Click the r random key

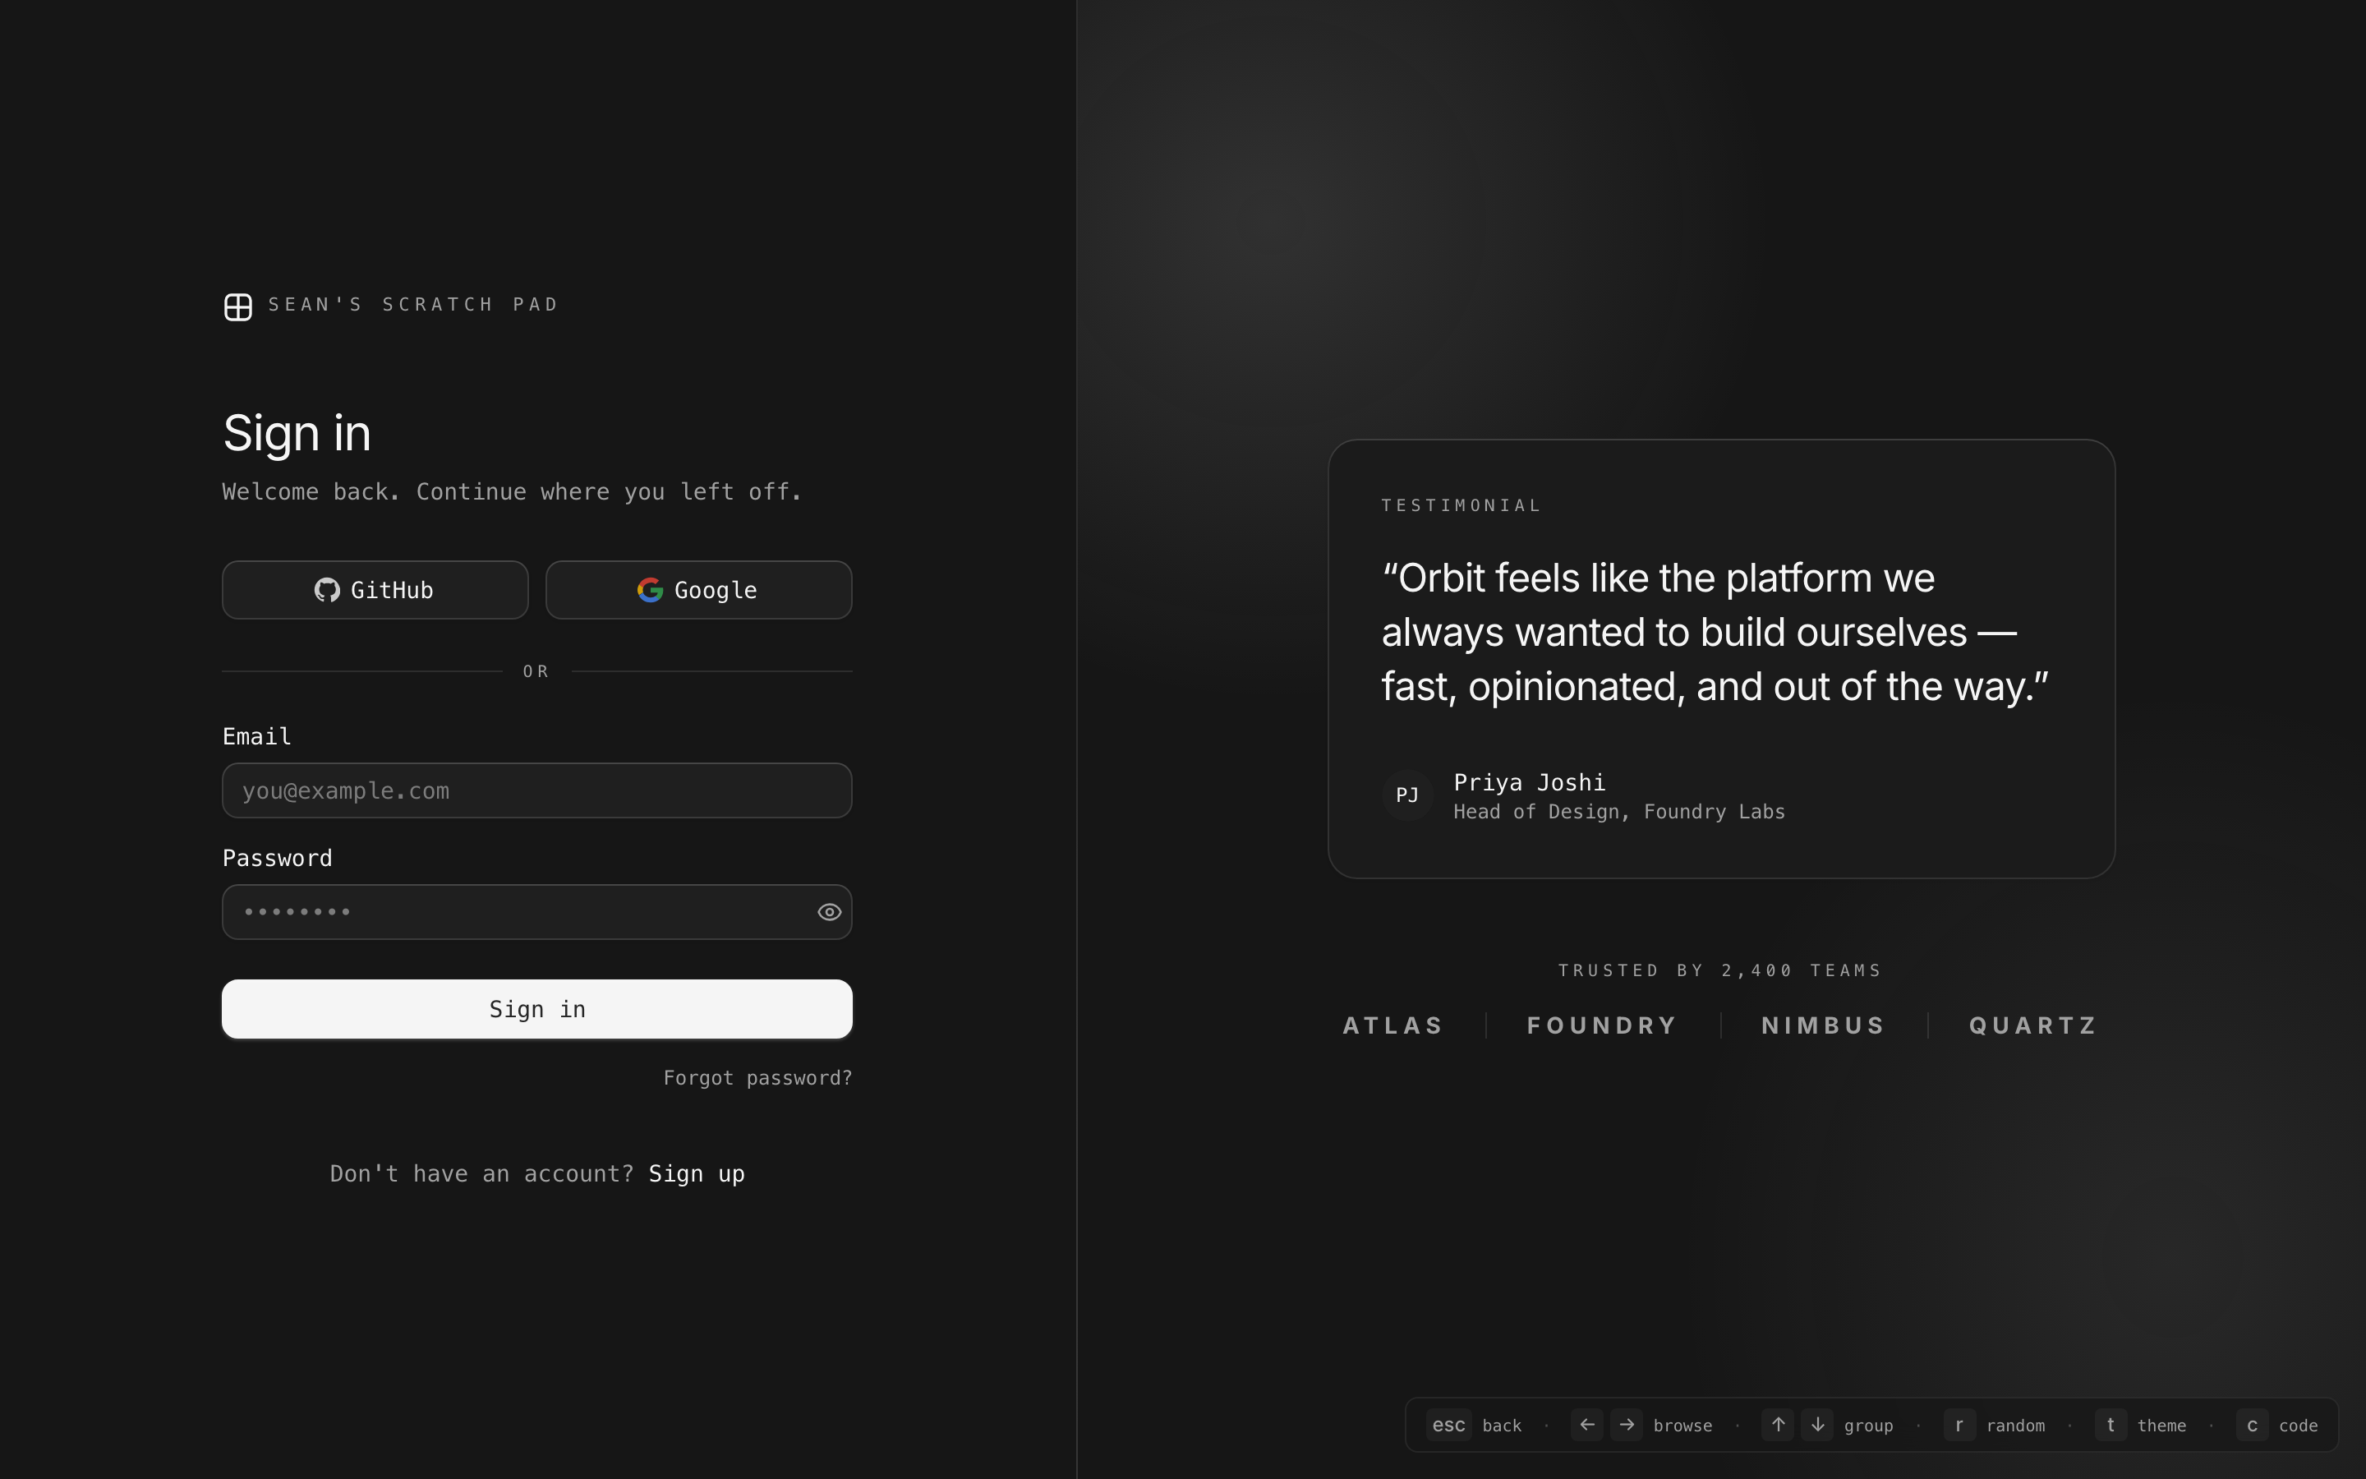coord(1959,1426)
